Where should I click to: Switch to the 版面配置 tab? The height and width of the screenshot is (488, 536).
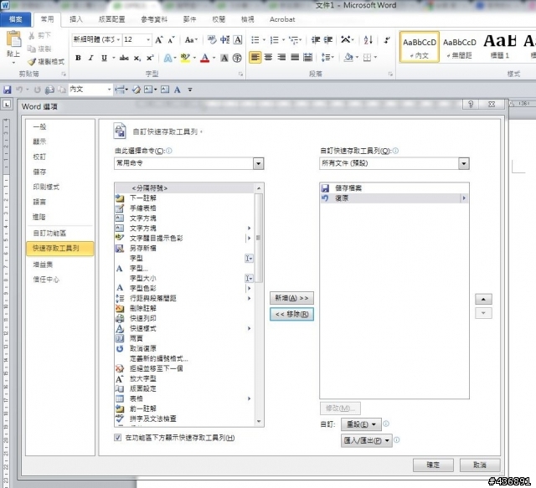[x=111, y=19]
